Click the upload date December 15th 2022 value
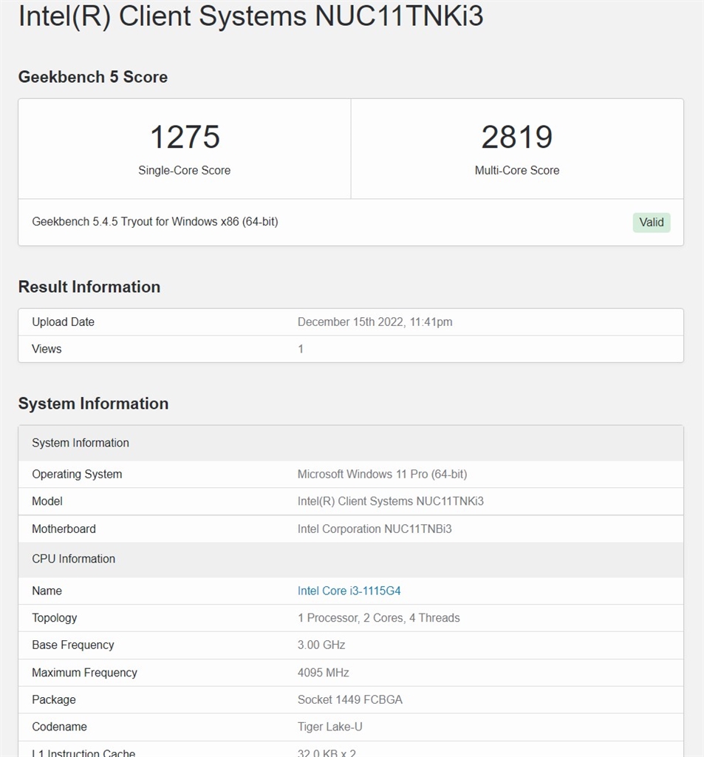The height and width of the screenshot is (757, 704). tap(375, 322)
